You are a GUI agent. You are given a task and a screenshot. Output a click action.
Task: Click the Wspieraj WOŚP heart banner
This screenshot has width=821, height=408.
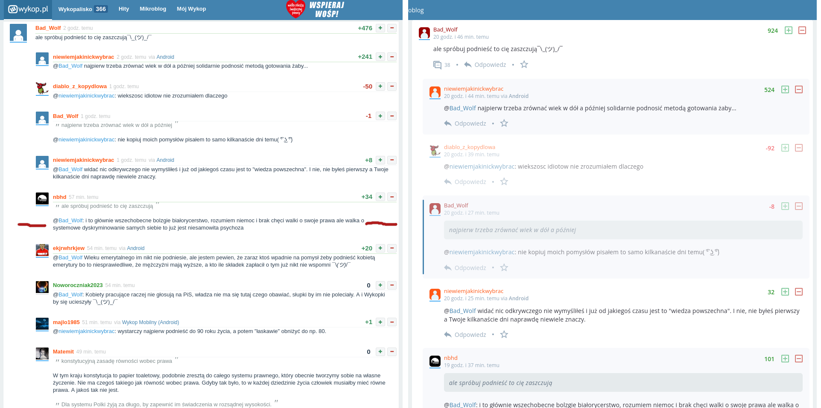pos(315,9)
